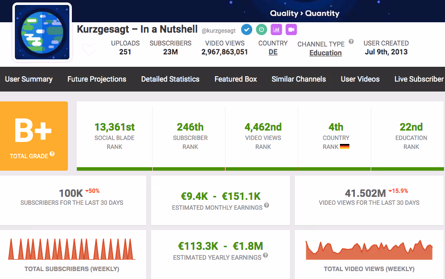The width and height of the screenshot is (445, 279).
Task: Follow the DE country link
Action: [273, 52]
